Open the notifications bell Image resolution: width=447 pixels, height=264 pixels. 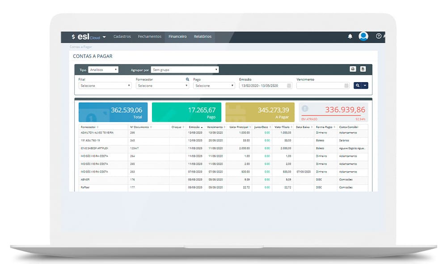(x=350, y=37)
